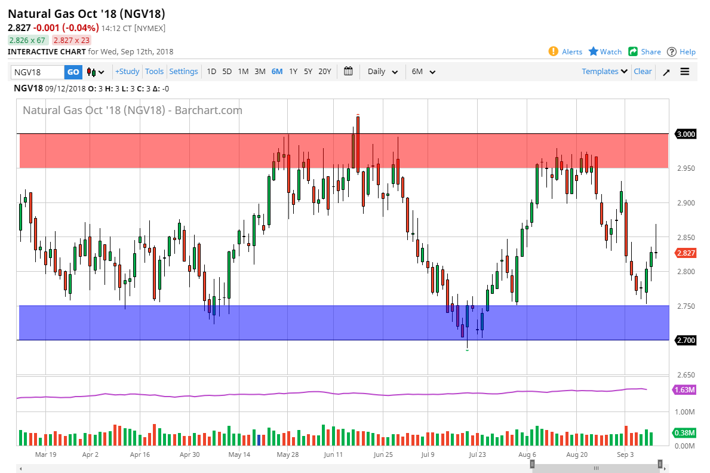
Task: Click the Sep 3 date axis label
Action: [625, 454]
